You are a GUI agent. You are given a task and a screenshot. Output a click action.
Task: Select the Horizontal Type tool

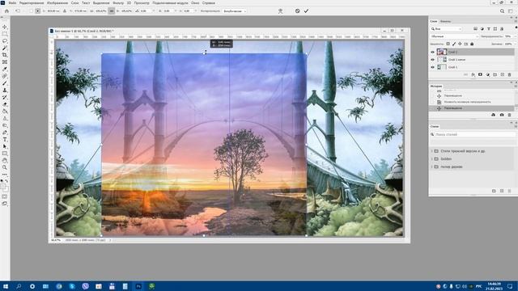5,139
